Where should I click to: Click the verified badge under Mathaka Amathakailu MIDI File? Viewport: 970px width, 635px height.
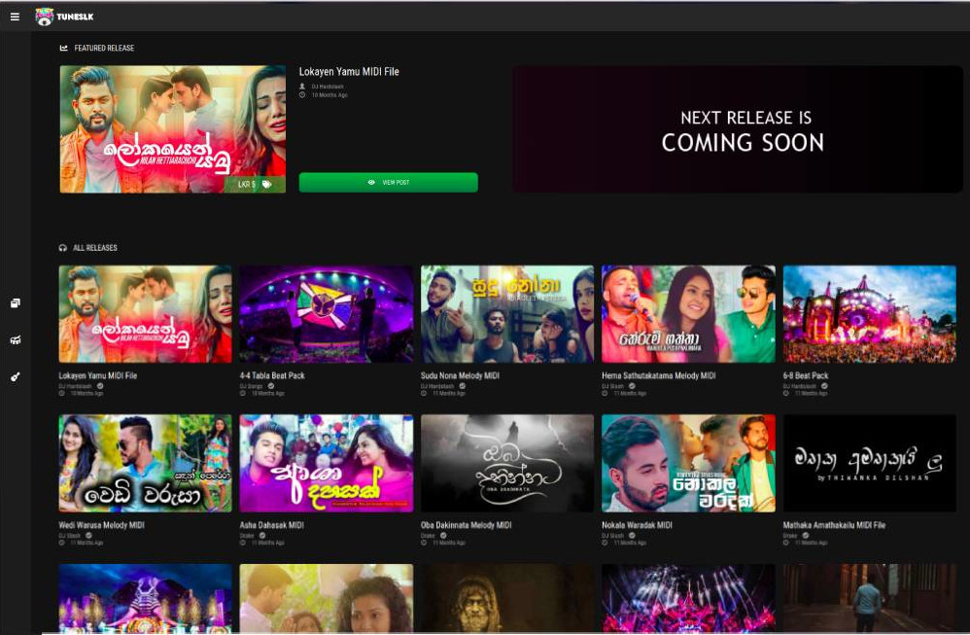coord(806,536)
